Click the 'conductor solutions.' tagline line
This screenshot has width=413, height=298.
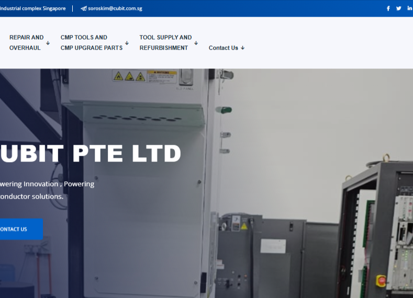31,197
